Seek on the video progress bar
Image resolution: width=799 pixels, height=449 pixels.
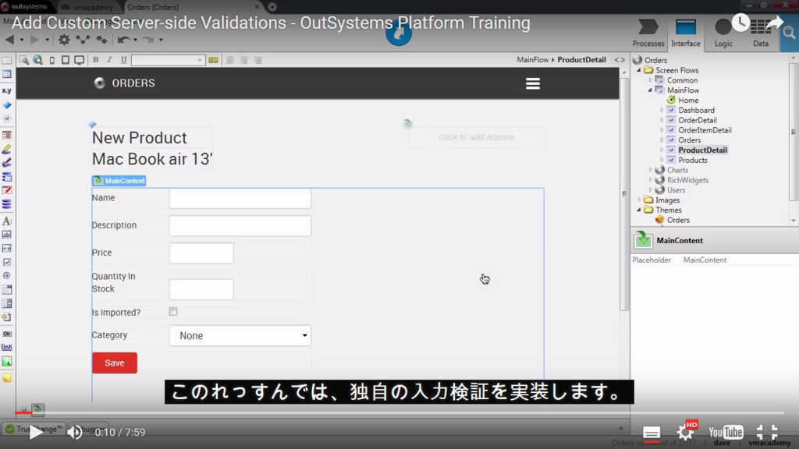click(399, 412)
